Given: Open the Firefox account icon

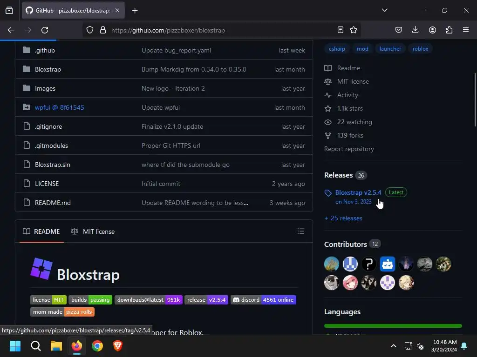Looking at the screenshot, I should pyautogui.click(x=432, y=30).
